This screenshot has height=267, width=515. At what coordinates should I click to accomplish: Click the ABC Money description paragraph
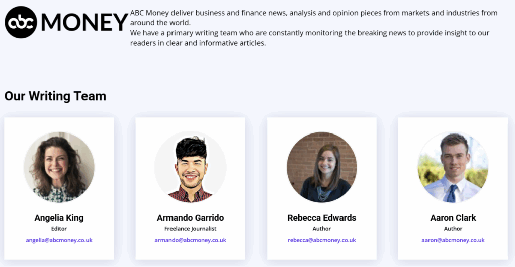tap(312, 28)
